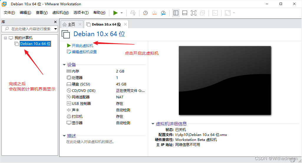Image resolution: width=302 pixels, height=163 pixels.
Task: Click the VM description text field
Action: 90,142
